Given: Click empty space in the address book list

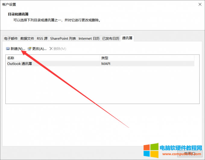Looking at the screenshot, I should click(102, 87).
